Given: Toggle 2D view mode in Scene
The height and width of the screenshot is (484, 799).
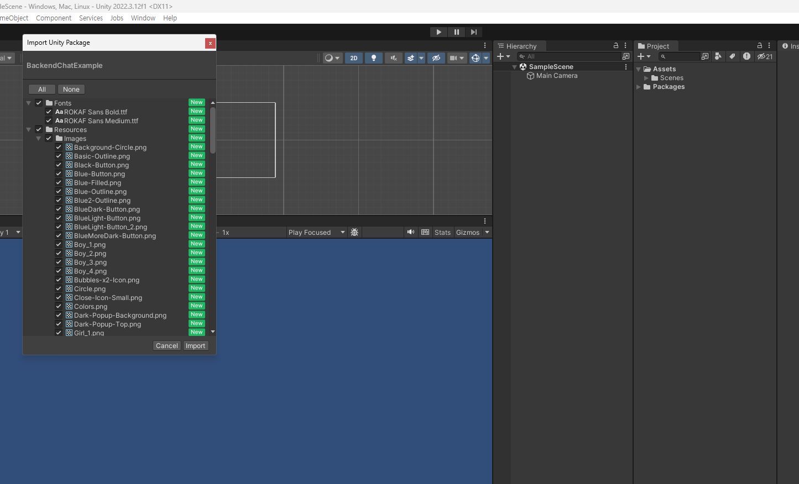Looking at the screenshot, I should [354, 58].
